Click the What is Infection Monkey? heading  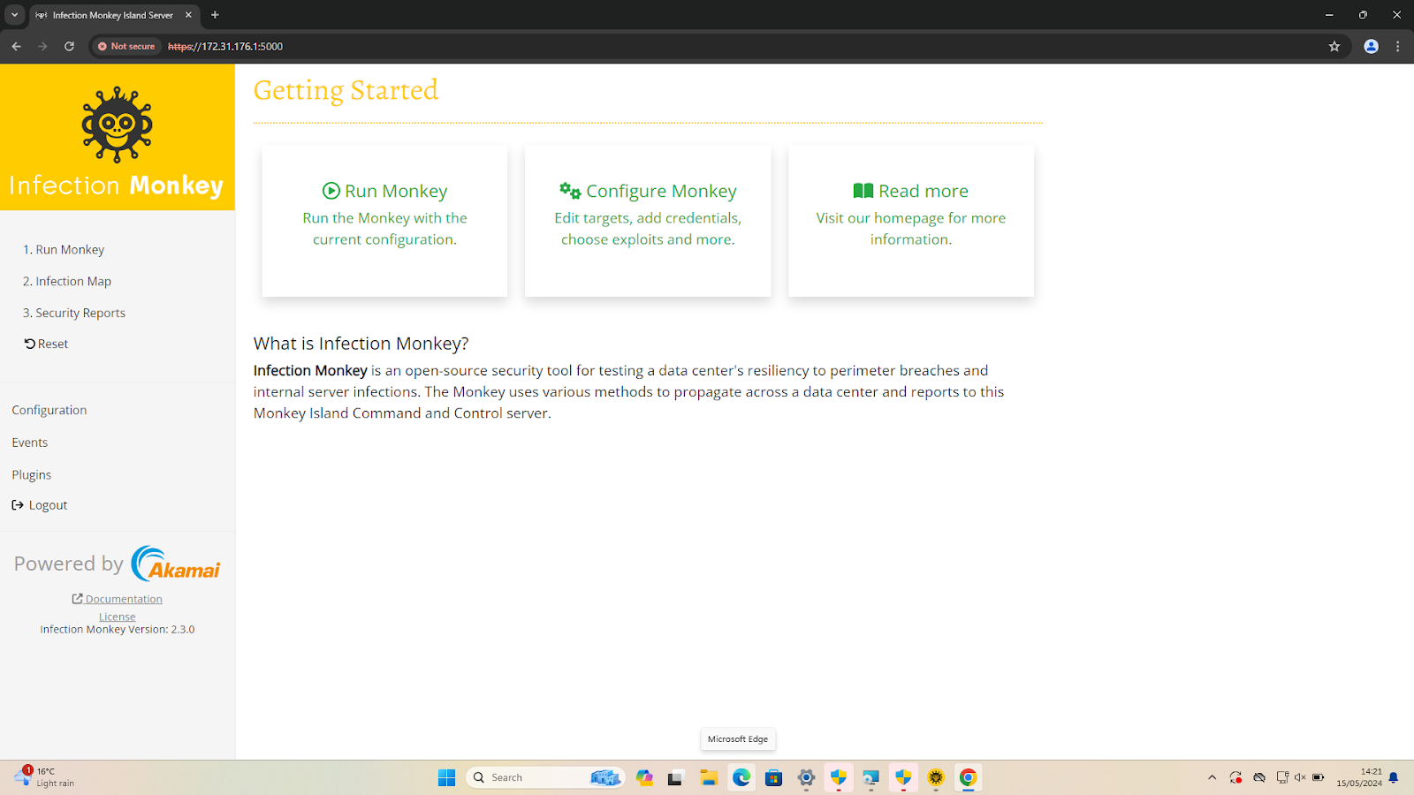(x=361, y=344)
